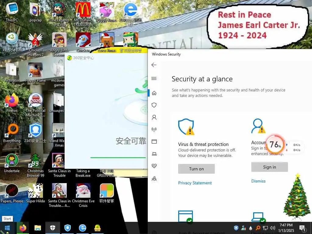This screenshot has width=312, height=234.
Task: Launch Taking a Break.exe icon
Action: 83,173
